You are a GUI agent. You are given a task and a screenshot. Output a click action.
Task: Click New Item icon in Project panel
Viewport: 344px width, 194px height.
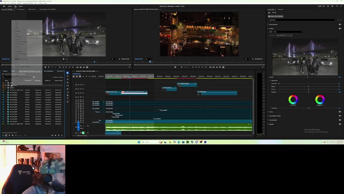click(x=59, y=135)
